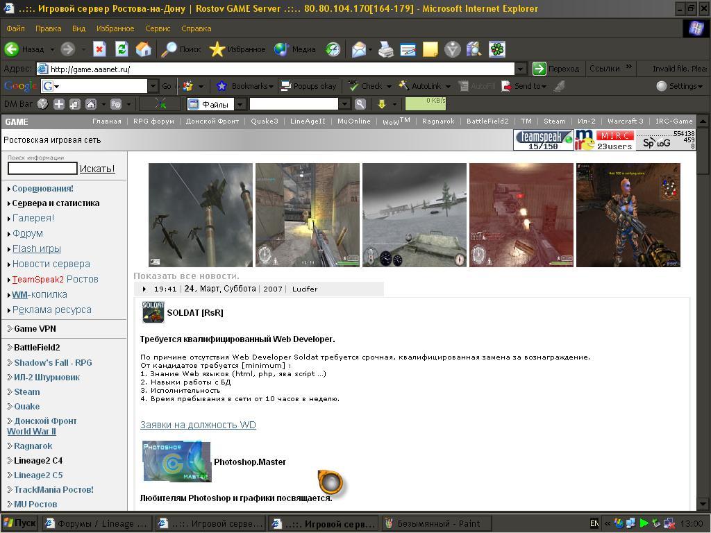711x533 pixels.
Task: Run spell Check in the Google toolbar
Action: (x=365, y=86)
